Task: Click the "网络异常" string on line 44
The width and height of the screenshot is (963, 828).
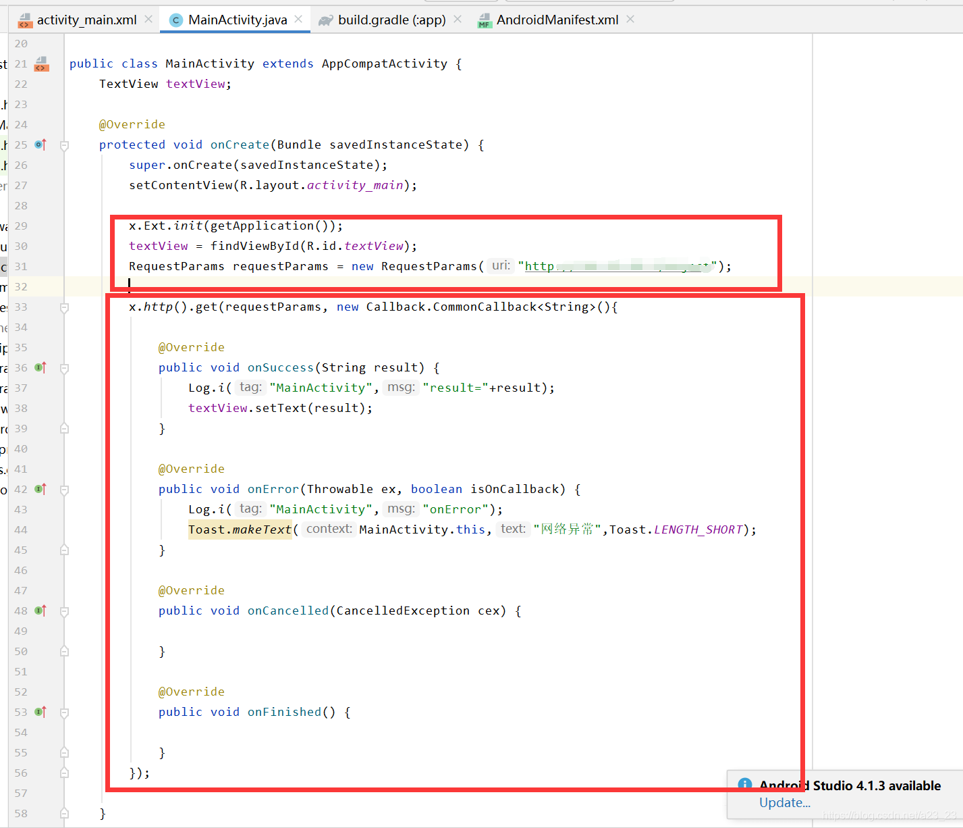Action: 567,529
